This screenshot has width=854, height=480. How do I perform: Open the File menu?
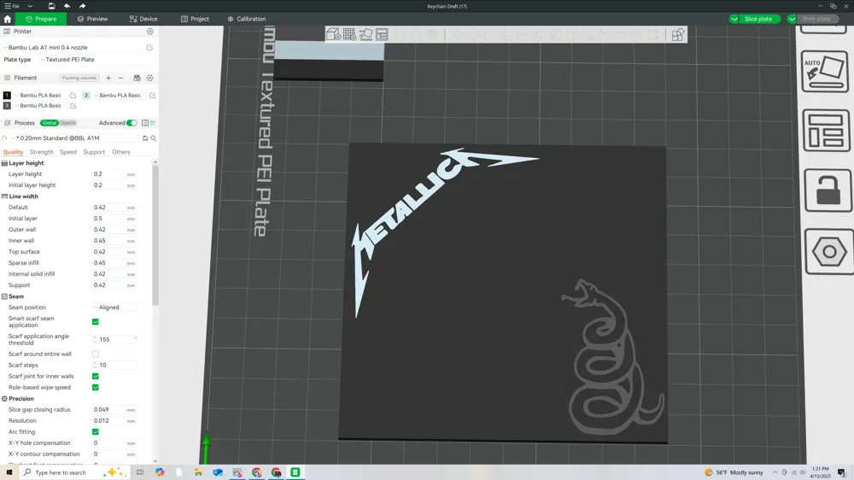12,6
